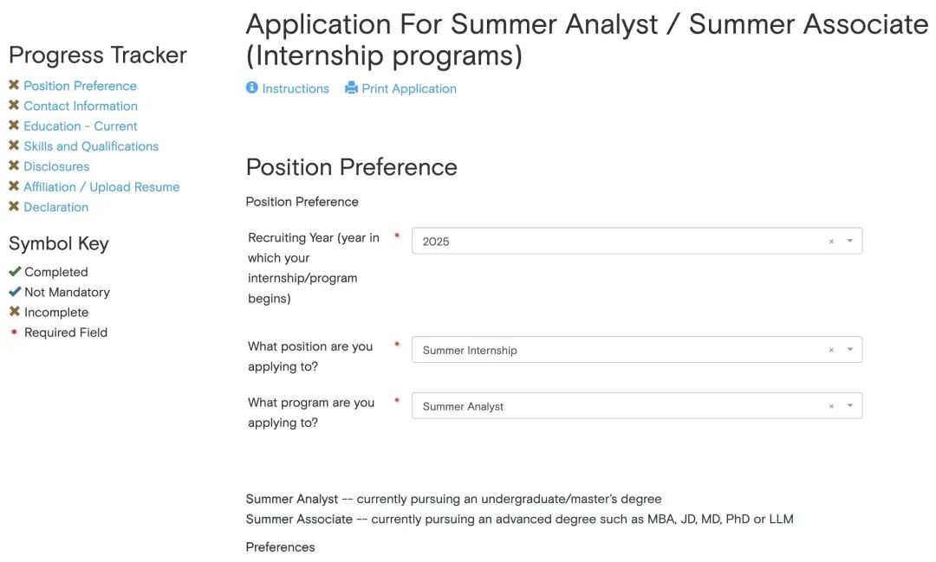This screenshot has width=936, height=562.
Task: Open the position dropdown arrow
Action: (850, 350)
